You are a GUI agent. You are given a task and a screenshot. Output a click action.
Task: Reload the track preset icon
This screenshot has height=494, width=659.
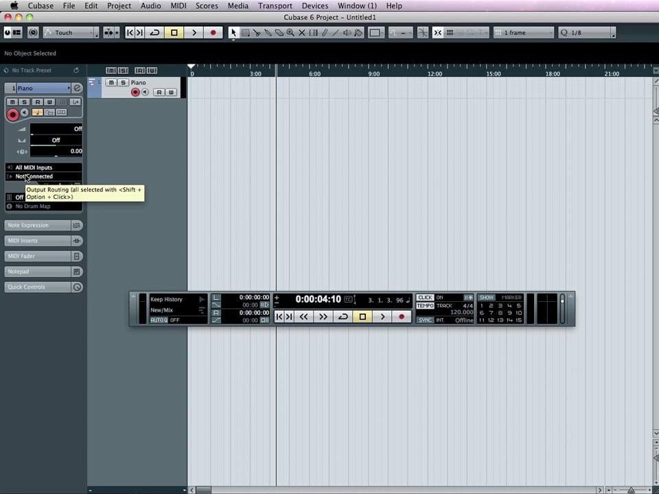pos(76,70)
